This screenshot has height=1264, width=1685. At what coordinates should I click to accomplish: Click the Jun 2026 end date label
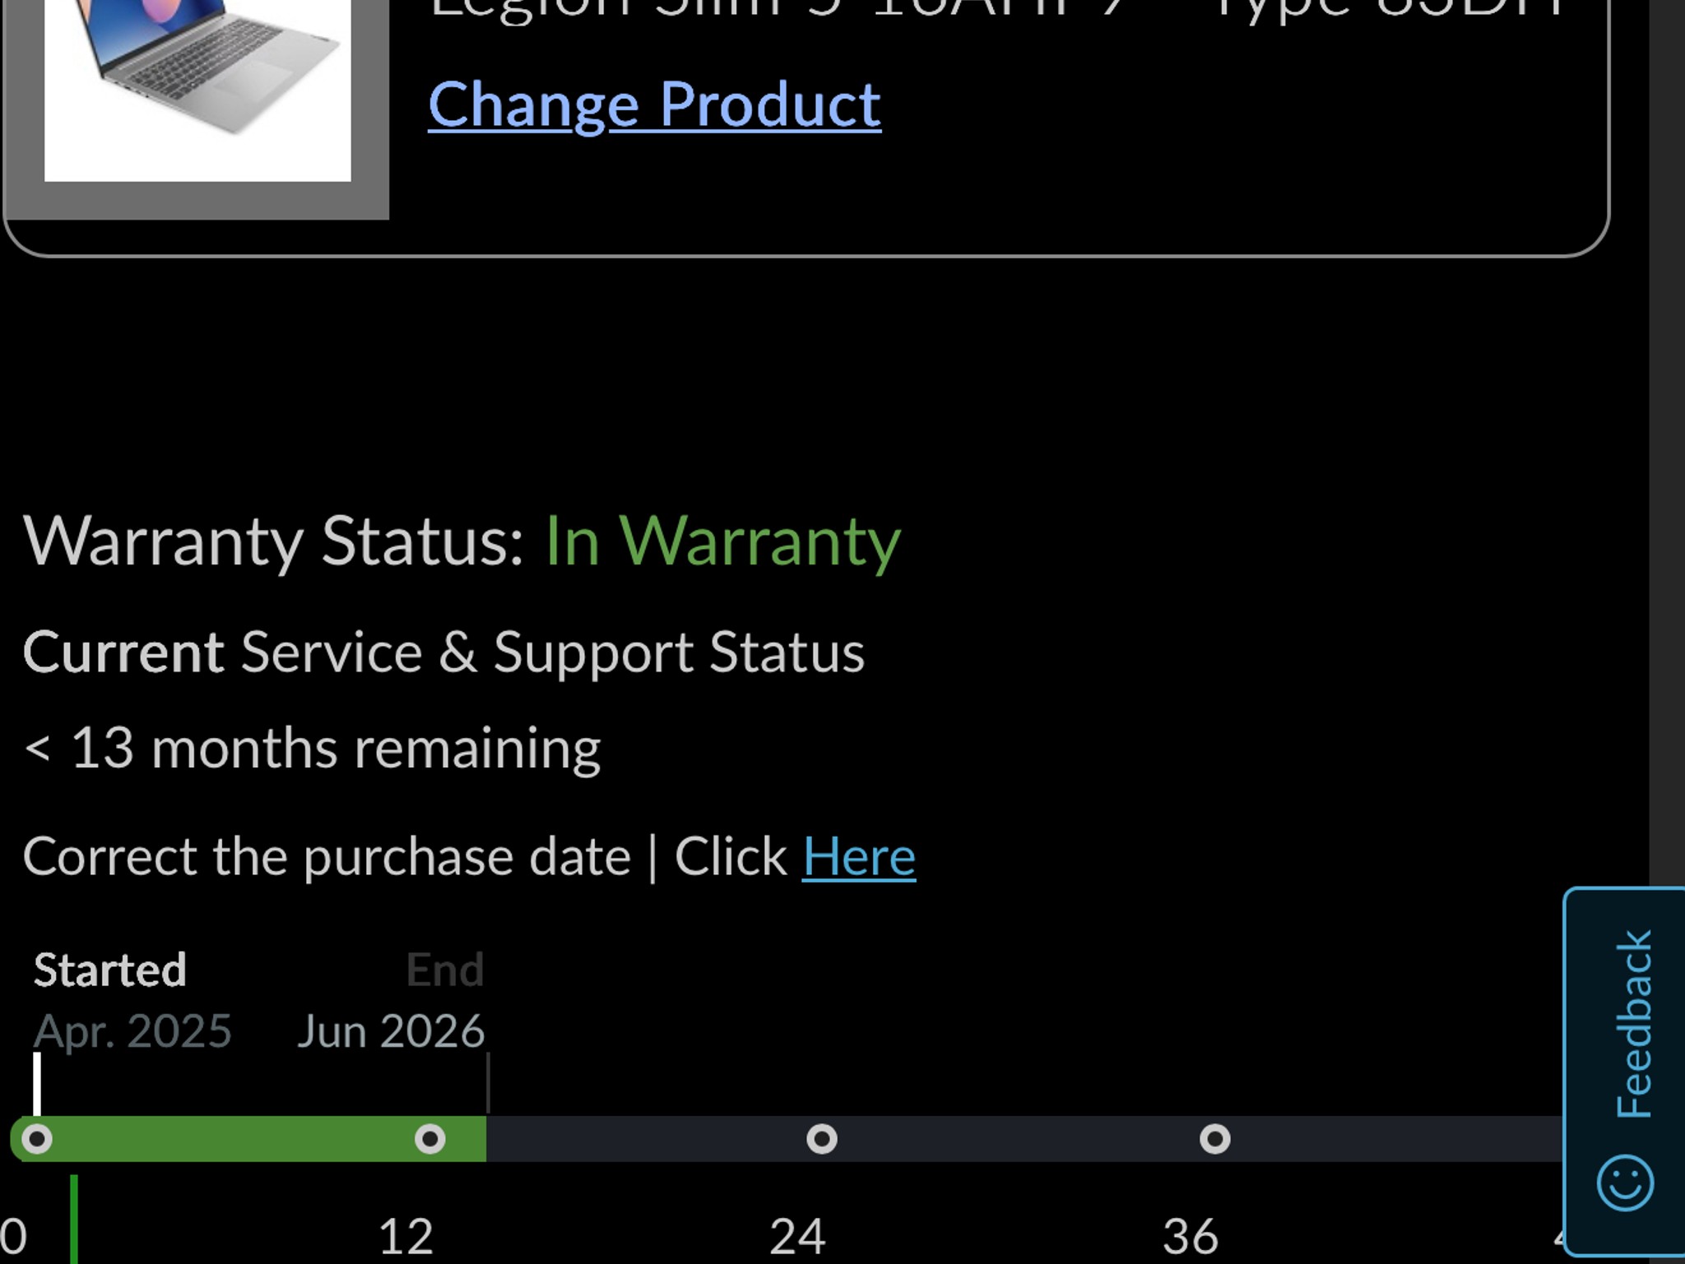[x=391, y=1031]
